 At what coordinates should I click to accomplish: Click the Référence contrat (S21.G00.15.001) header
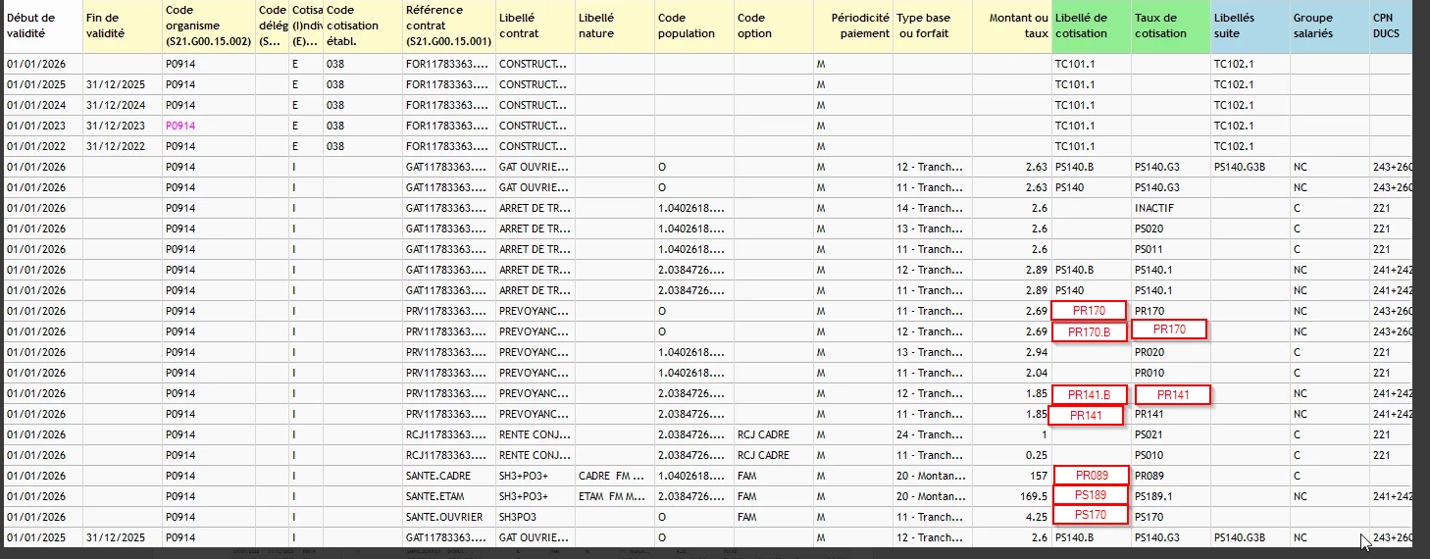[x=447, y=26]
